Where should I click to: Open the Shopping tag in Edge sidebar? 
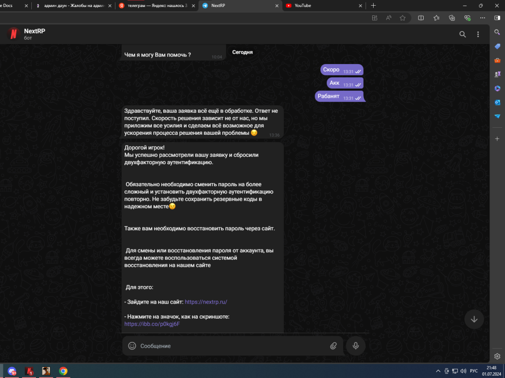point(497,46)
